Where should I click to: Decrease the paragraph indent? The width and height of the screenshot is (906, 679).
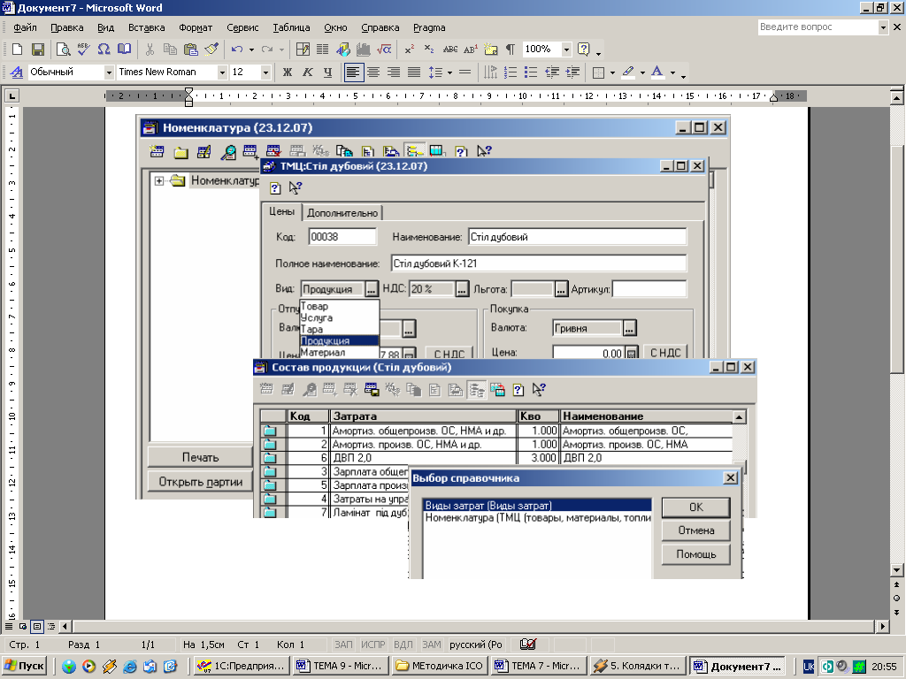pos(552,72)
